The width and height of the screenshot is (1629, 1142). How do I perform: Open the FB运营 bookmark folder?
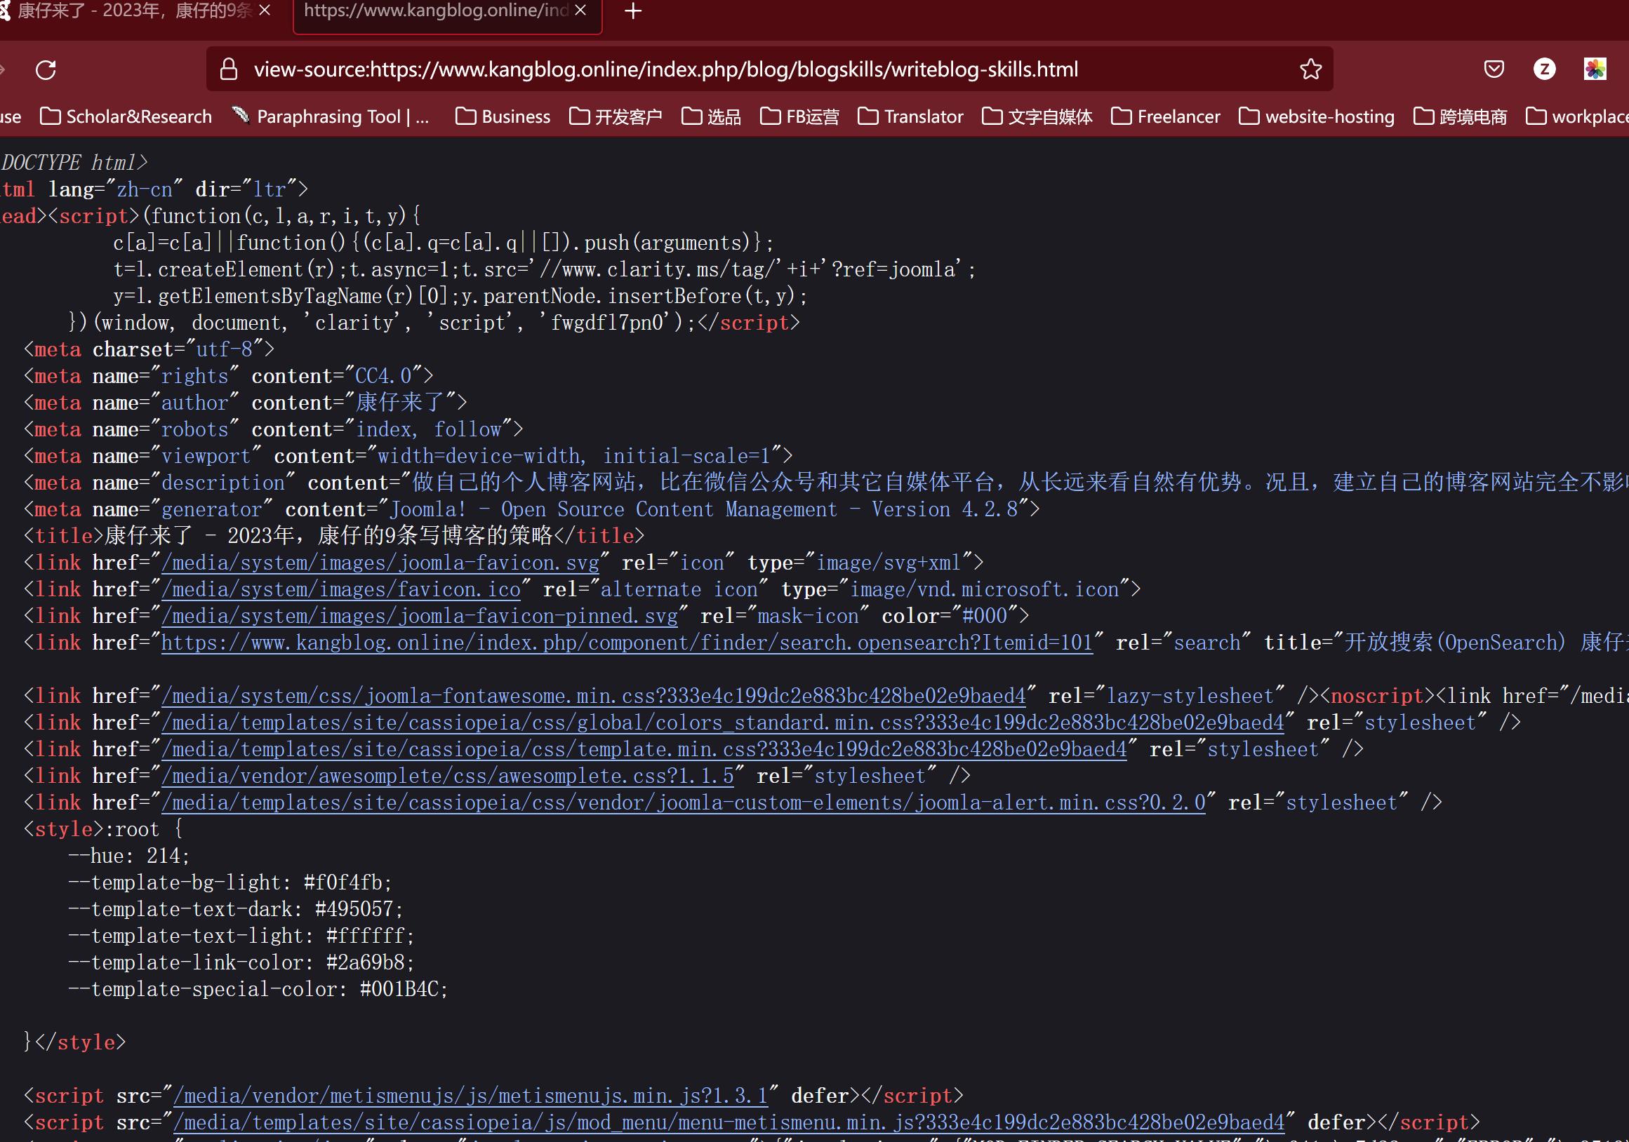(x=804, y=115)
